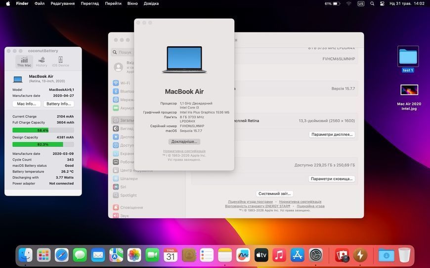Open Music app in the Dock
This screenshot has width=430, height=268.
(279, 255)
